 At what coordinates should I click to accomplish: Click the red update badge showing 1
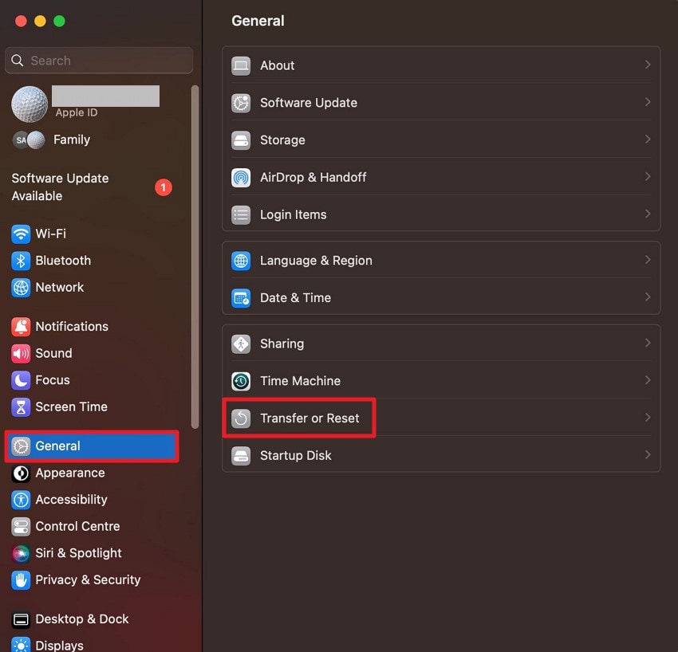pyautogui.click(x=164, y=187)
